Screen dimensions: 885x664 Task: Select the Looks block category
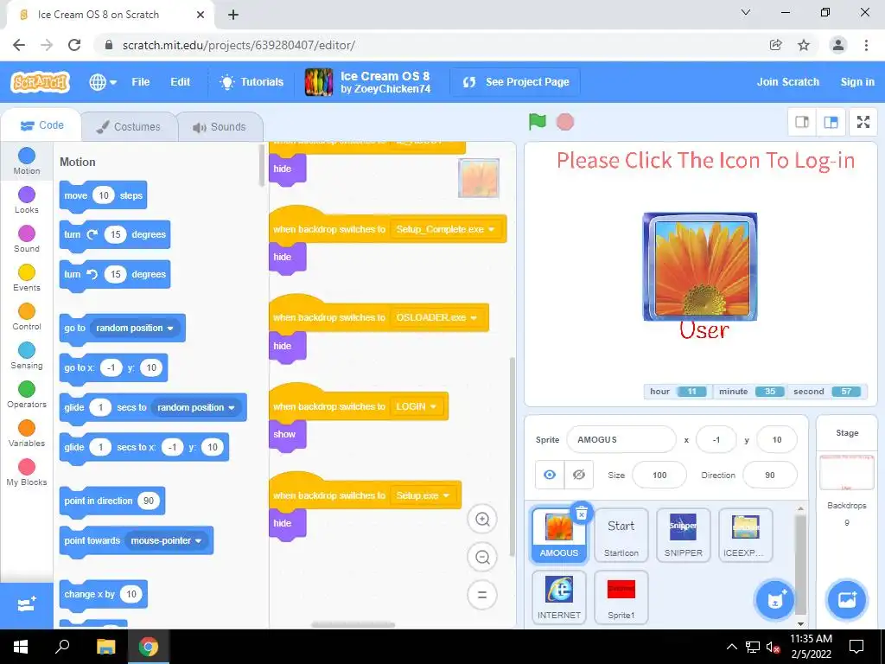coord(27,200)
